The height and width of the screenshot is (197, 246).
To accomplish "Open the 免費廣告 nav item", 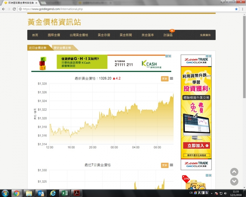I will pos(205,35).
